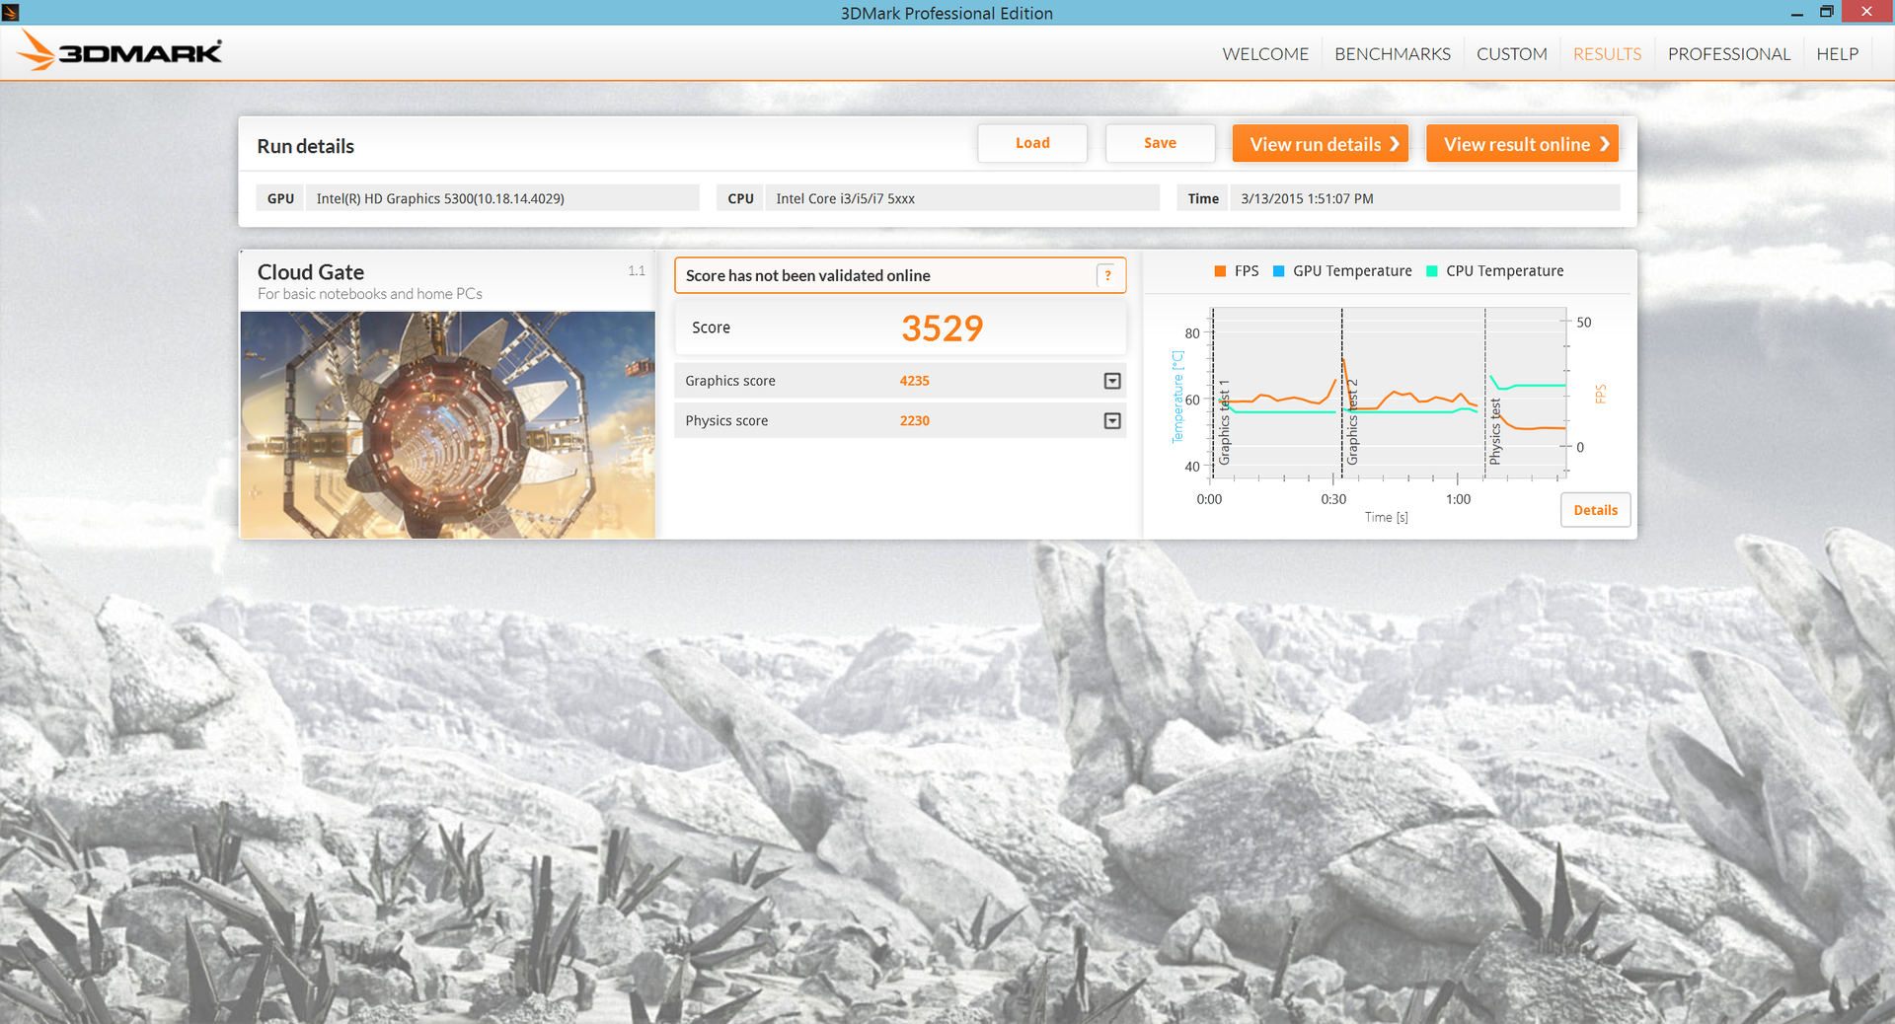
Task: Close the 3DMark Professional Edition window
Action: tap(1866, 12)
